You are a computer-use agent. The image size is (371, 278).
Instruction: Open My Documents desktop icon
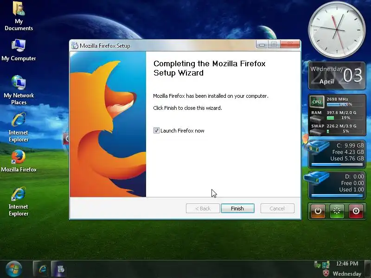point(19,16)
